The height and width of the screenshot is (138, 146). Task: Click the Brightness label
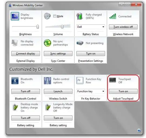click(x=25, y=34)
